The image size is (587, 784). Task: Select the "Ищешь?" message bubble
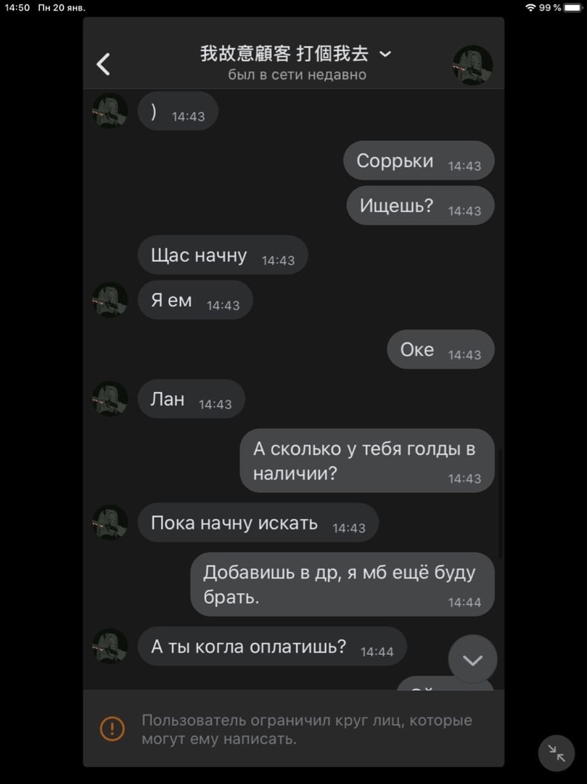[x=421, y=205]
